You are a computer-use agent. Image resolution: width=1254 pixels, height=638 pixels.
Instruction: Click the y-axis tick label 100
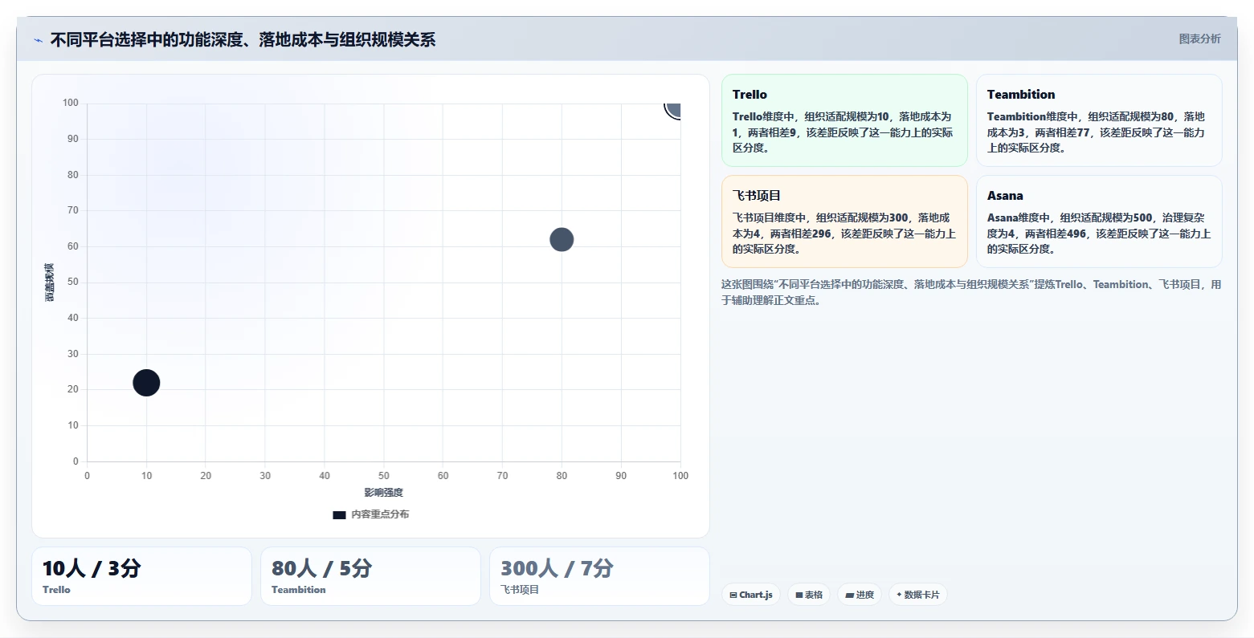pyautogui.click(x=71, y=103)
